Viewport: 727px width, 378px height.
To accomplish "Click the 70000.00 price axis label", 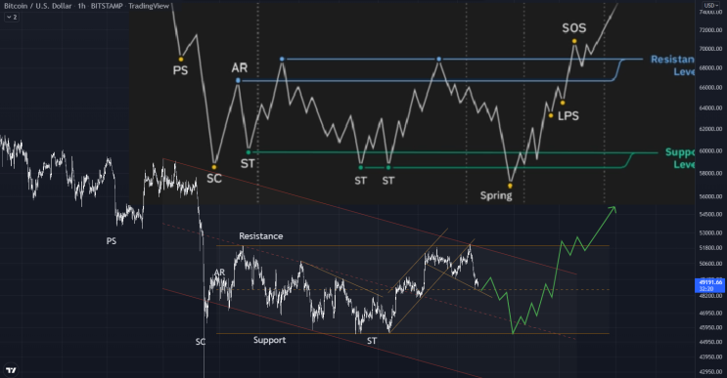I will 709,49.
